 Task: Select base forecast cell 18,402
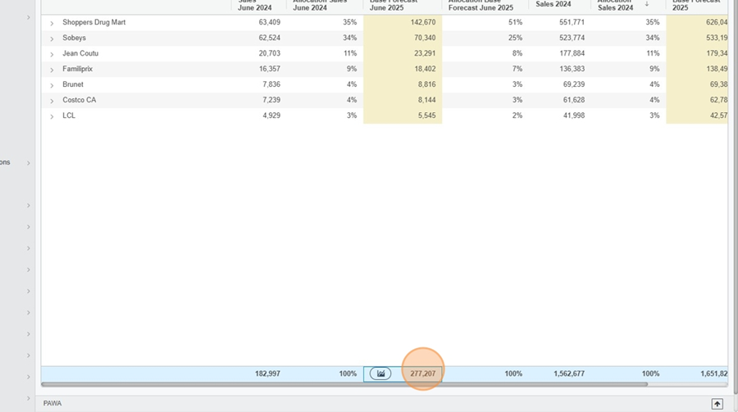tap(403, 69)
